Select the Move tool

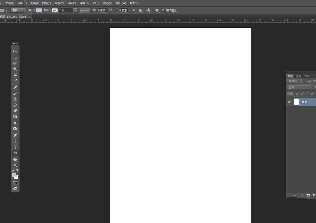click(x=15, y=51)
